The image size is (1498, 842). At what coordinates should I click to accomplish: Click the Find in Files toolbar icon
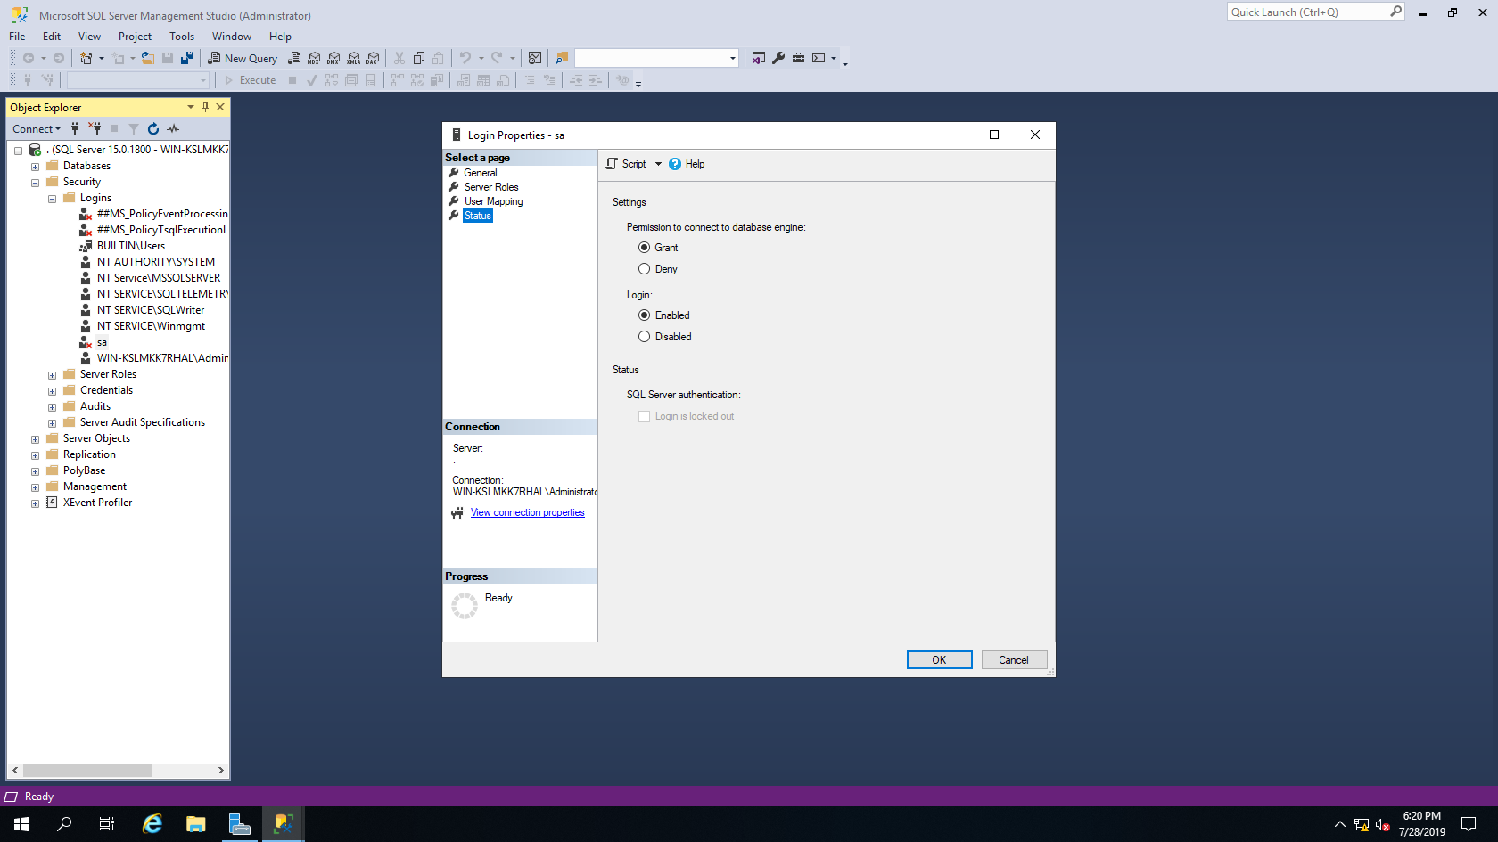(562, 58)
